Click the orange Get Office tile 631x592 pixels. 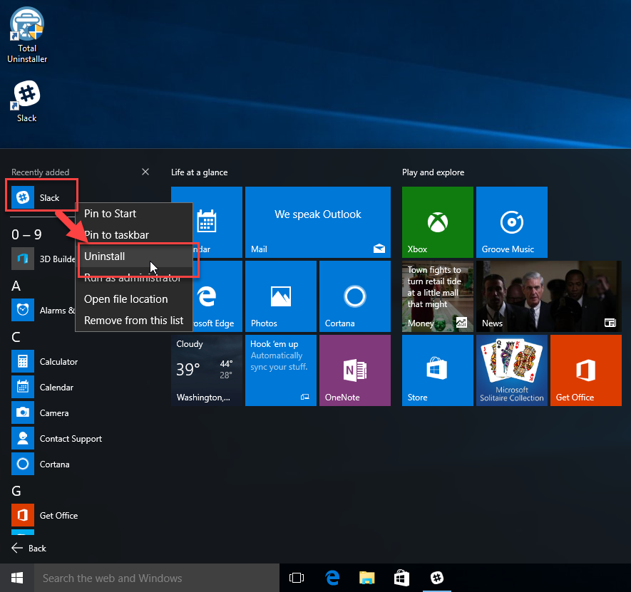click(586, 370)
